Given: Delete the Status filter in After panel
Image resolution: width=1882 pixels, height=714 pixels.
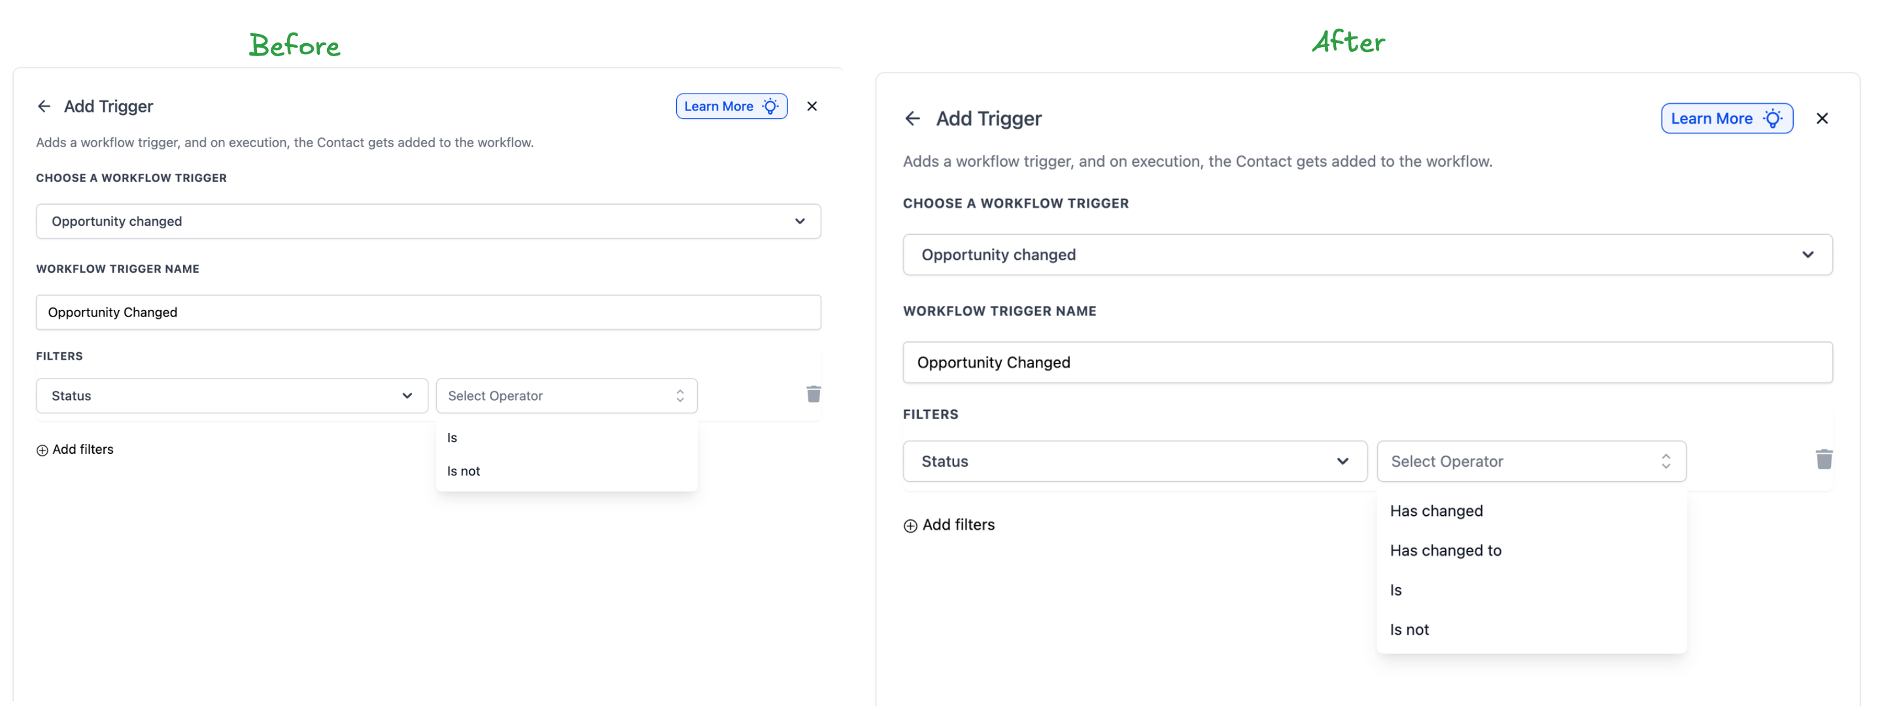Looking at the screenshot, I should click(x=1824, y=460).
